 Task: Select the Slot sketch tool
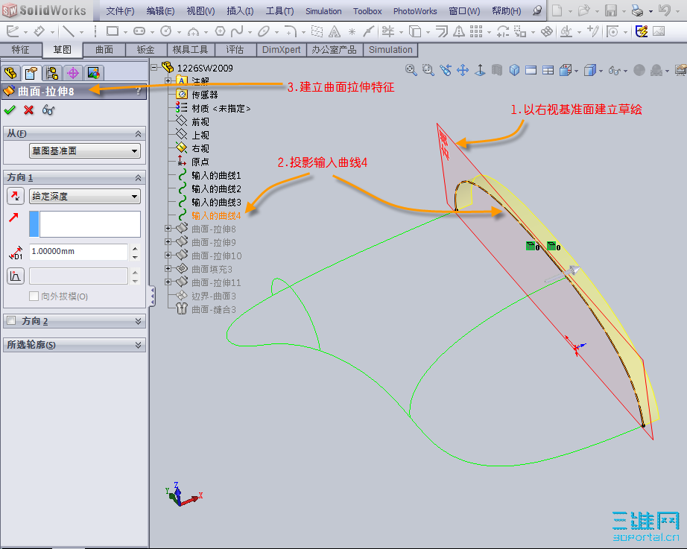139,31
